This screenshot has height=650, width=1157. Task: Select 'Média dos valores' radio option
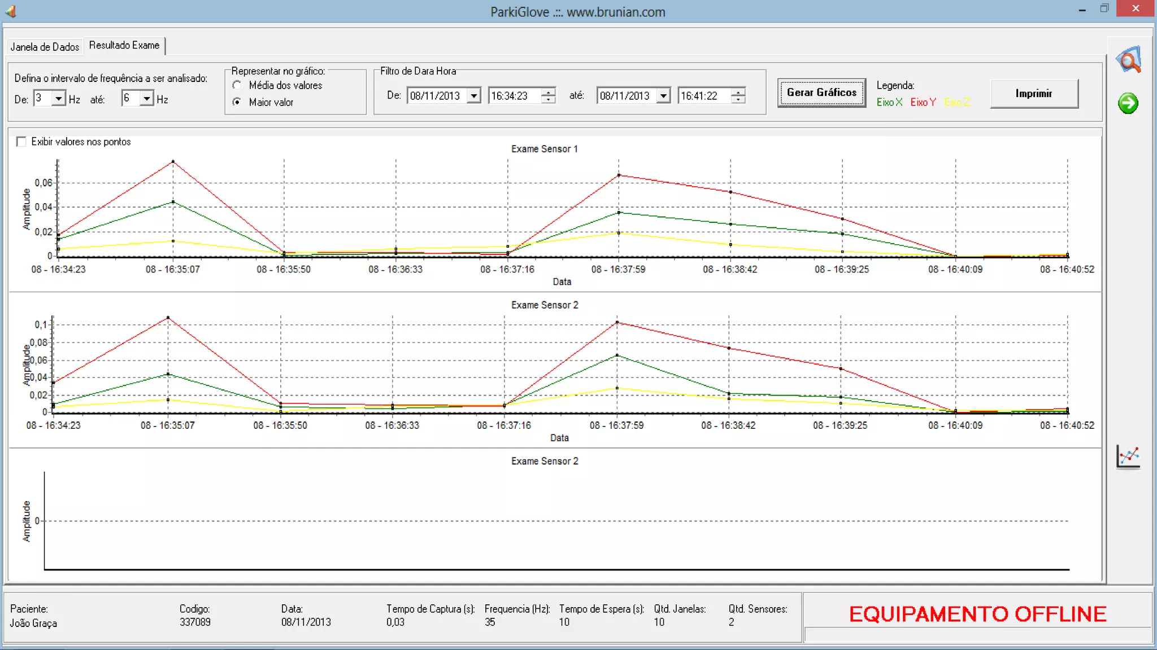point(237,85)
